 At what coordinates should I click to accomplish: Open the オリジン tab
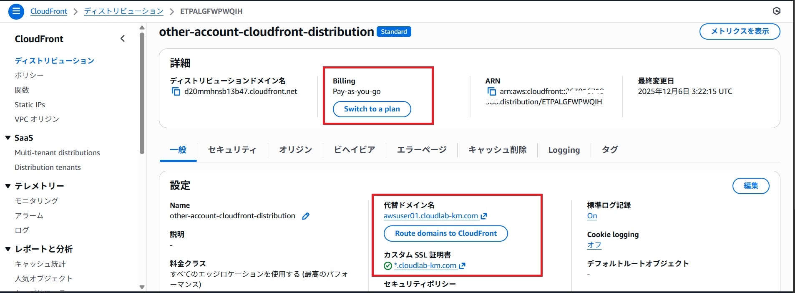[295, 150]
